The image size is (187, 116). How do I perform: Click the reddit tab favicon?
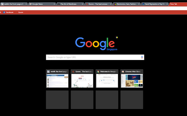pyautogui.click(x=2, y=4)
